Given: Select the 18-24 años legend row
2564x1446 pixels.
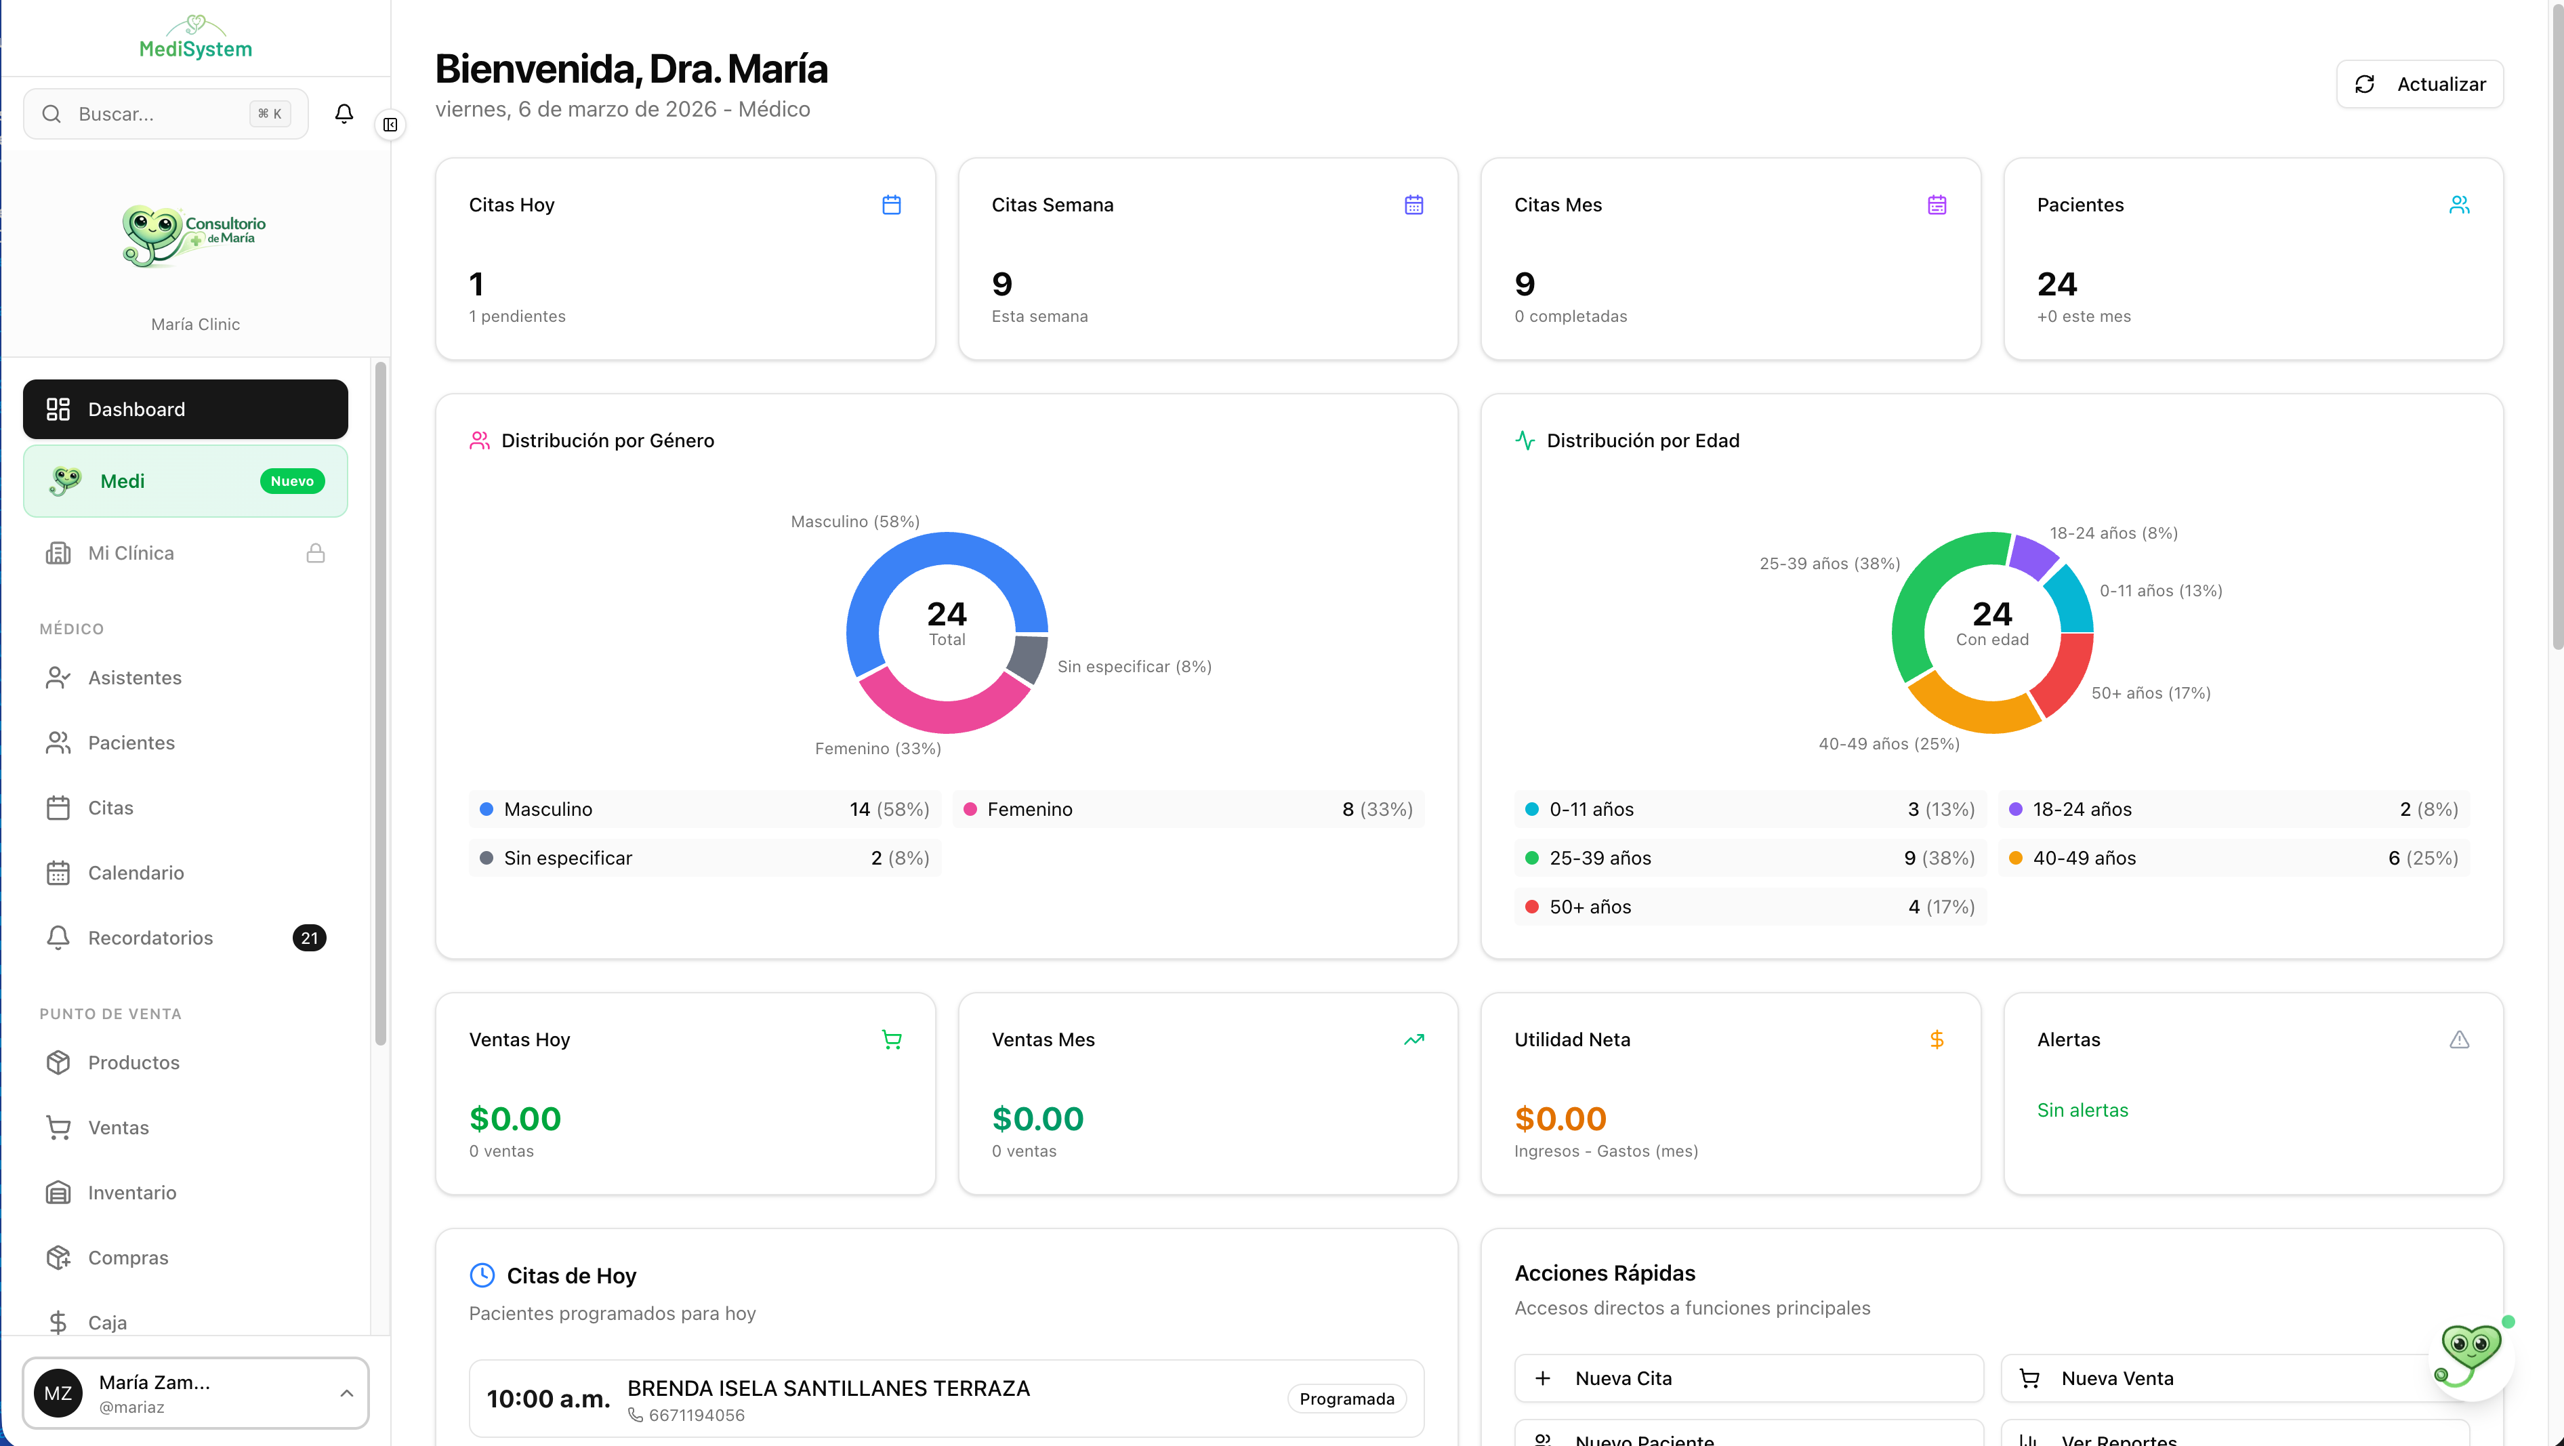Looking at the screenshot, I should tap(2233, 809).
